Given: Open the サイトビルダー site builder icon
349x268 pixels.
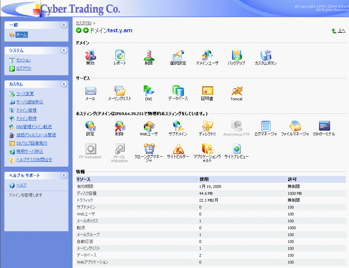Looking at the screenshot, I should click(x=178, y=149).
